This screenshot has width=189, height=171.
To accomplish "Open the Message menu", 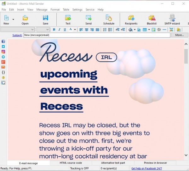I will point(42,10).
